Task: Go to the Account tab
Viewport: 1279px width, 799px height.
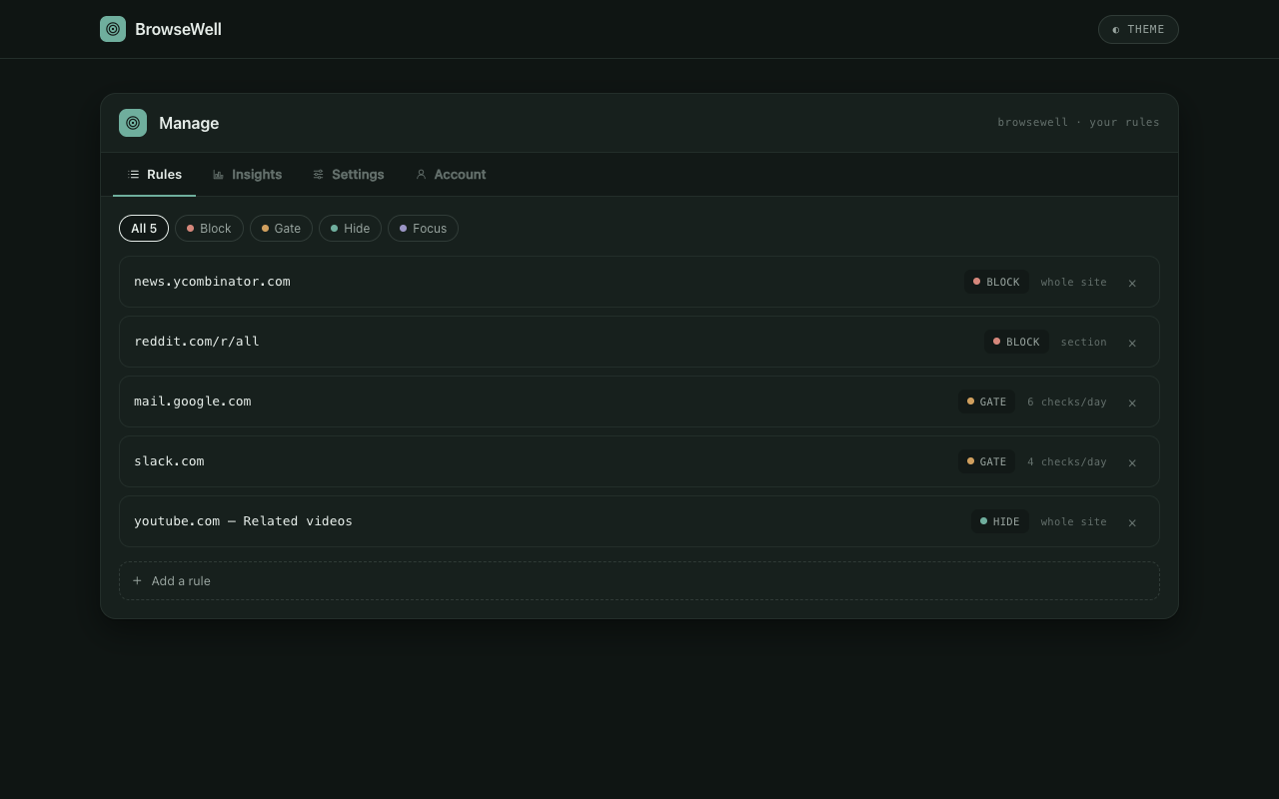Action: (451, 175)
